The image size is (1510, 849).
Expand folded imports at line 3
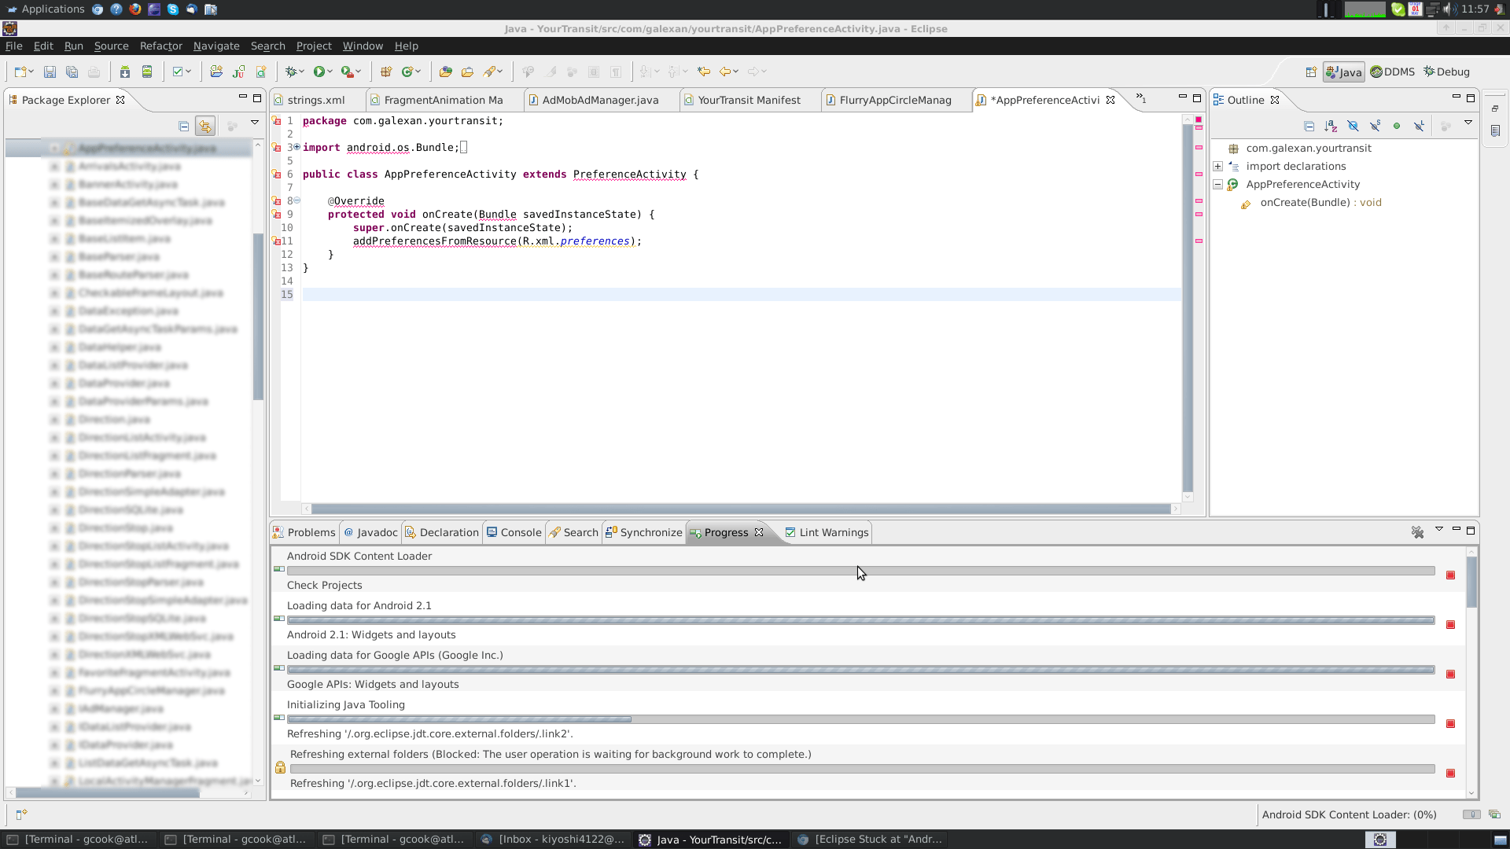[296, 147]
